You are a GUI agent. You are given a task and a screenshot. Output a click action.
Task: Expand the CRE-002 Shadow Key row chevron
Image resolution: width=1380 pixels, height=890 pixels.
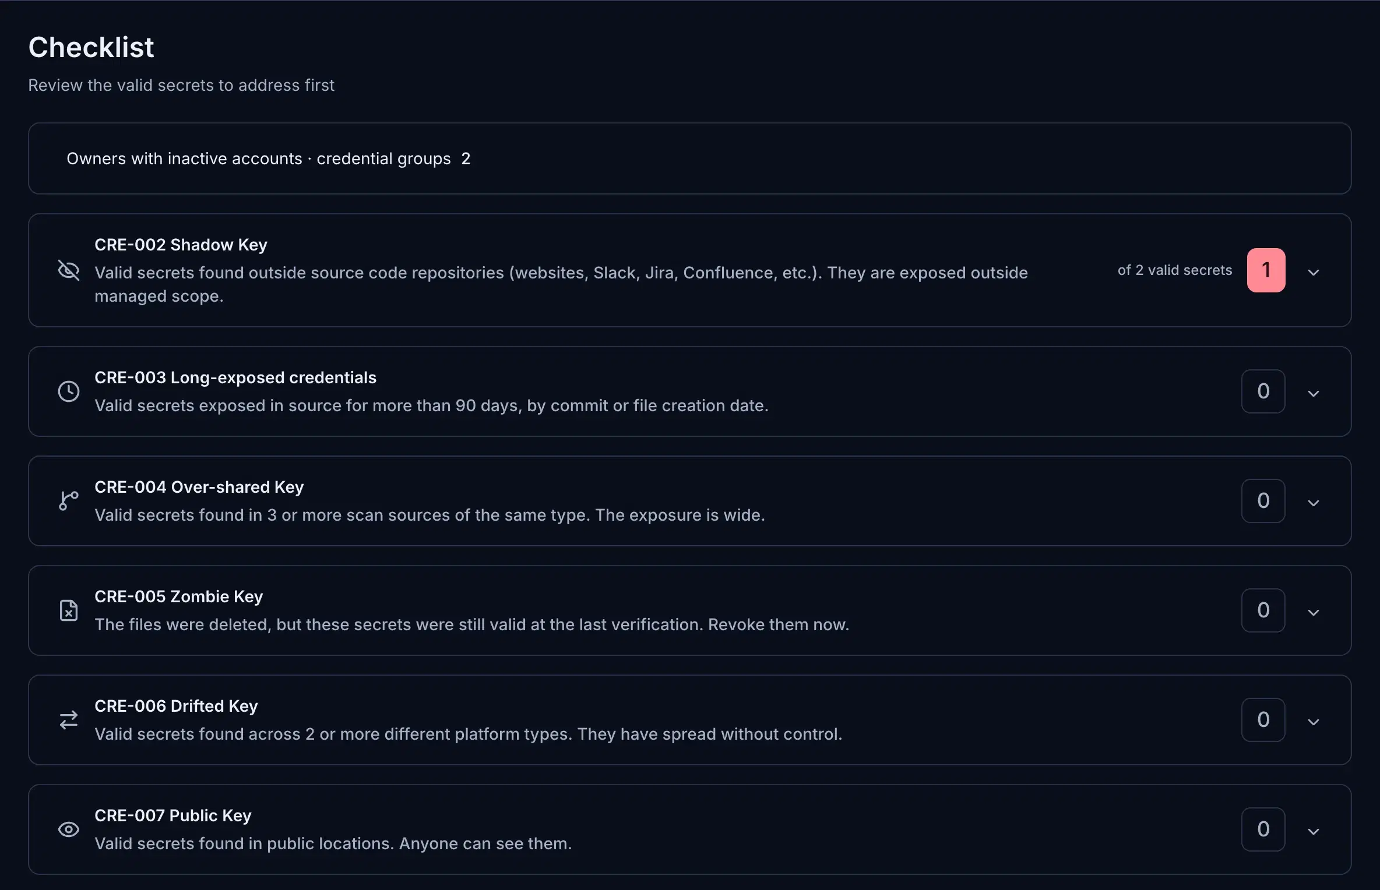point(1314,272)
